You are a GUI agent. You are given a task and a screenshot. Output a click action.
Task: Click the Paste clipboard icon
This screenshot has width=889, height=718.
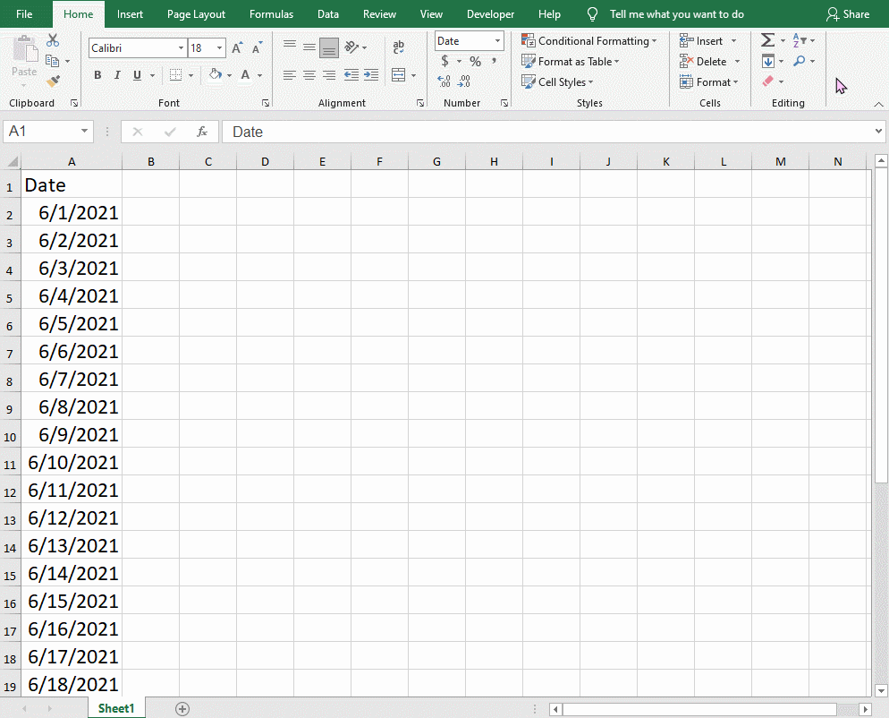pos(24,49)
